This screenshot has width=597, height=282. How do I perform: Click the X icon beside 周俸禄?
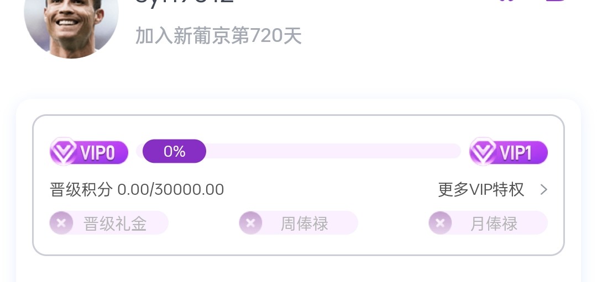click(251, 224)
